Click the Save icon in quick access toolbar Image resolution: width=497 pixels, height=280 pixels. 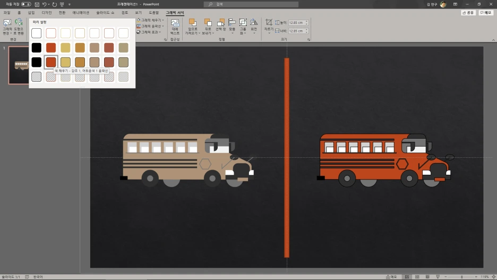37,4
